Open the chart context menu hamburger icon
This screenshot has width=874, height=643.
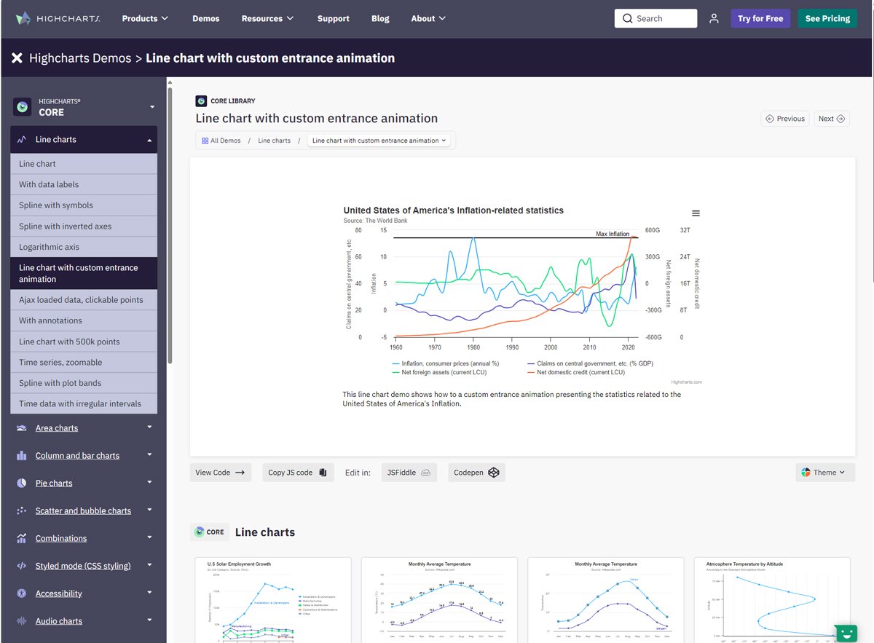click(x=696, y=213)
